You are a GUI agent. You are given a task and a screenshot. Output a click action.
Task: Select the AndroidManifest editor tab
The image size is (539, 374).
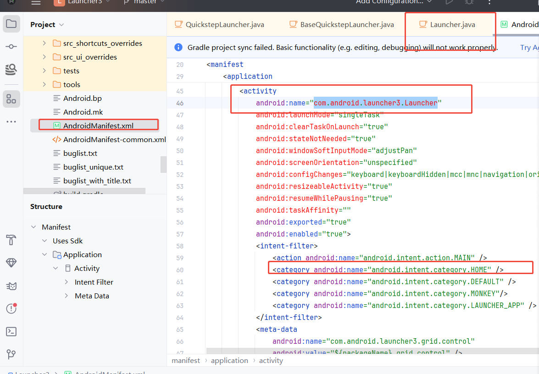[x=519, y=24]
